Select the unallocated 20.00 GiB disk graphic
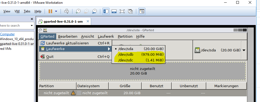260x102 pixels. coord(143,71)
